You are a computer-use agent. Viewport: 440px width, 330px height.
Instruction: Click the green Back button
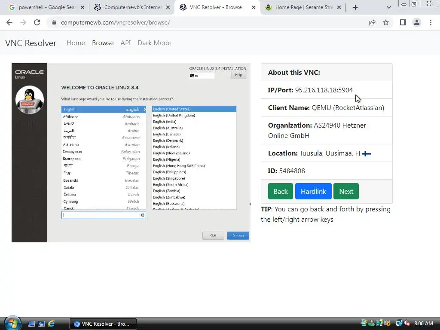280,191
